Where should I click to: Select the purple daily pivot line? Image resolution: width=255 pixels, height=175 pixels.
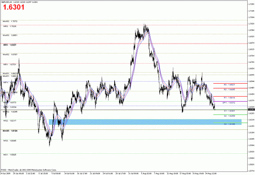(230, 101)
